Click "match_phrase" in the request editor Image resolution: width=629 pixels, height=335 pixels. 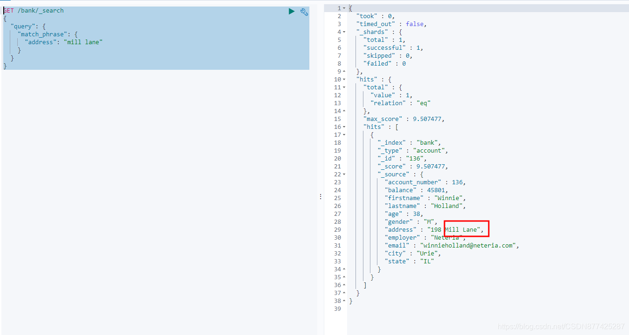pyautogui.click(x=43, y=34)
